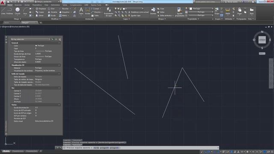The image size is (274, 154).
Task: Click the Crear block button
Action: point(161,9)
